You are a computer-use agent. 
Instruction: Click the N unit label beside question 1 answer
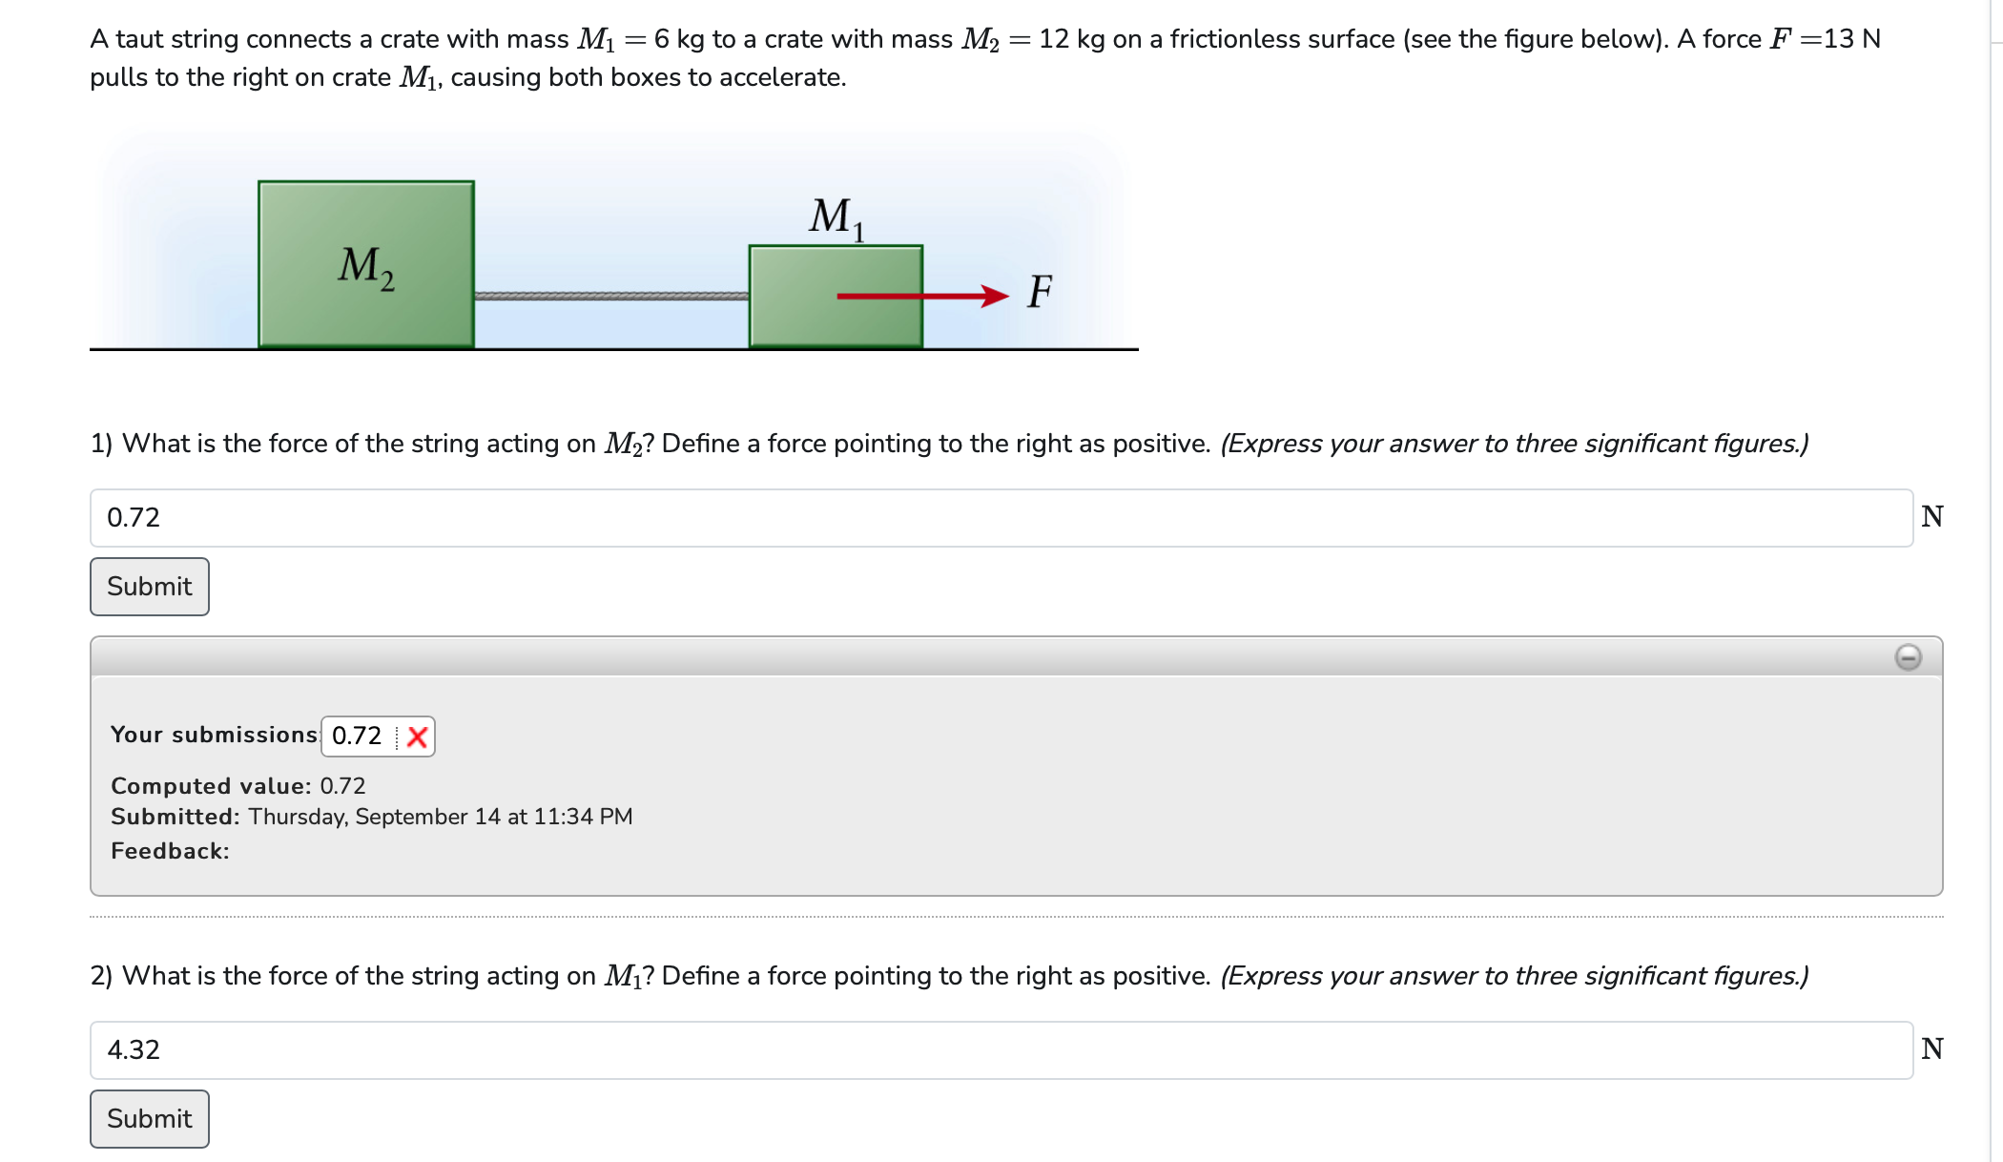tap(1933, 515)
